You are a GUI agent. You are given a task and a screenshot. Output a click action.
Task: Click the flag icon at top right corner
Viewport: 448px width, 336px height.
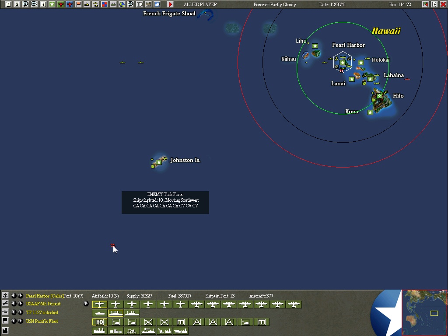tap(425, 4)
